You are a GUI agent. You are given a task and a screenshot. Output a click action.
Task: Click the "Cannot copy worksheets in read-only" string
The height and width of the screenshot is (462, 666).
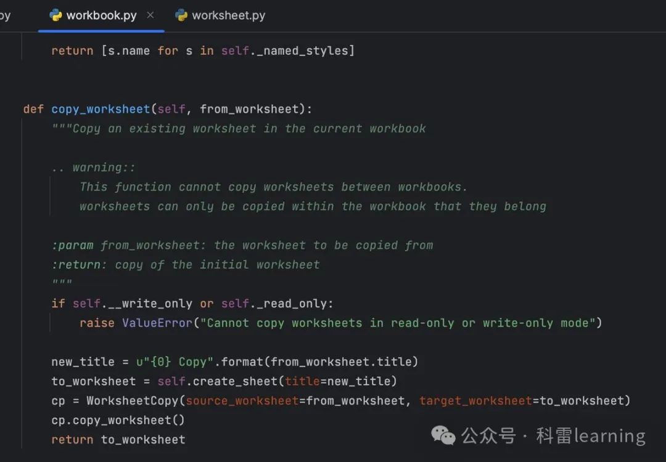coord(398,323)
